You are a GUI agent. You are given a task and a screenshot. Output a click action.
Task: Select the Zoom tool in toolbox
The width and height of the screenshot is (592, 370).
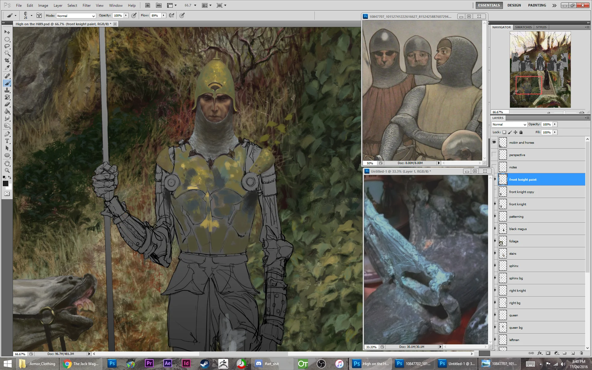(x=7, y=170)
